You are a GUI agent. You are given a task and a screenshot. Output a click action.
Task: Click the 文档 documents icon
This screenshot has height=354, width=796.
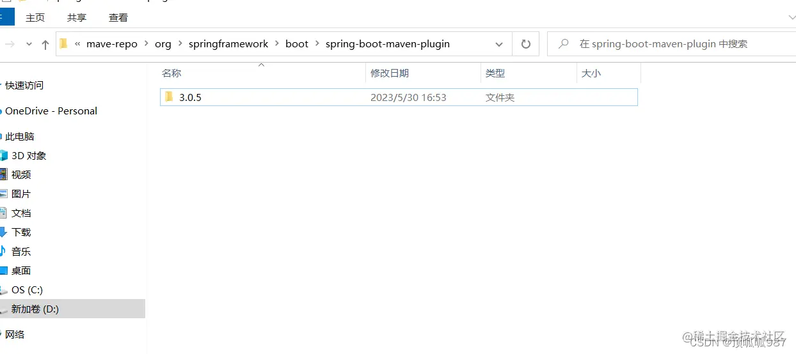3,213
